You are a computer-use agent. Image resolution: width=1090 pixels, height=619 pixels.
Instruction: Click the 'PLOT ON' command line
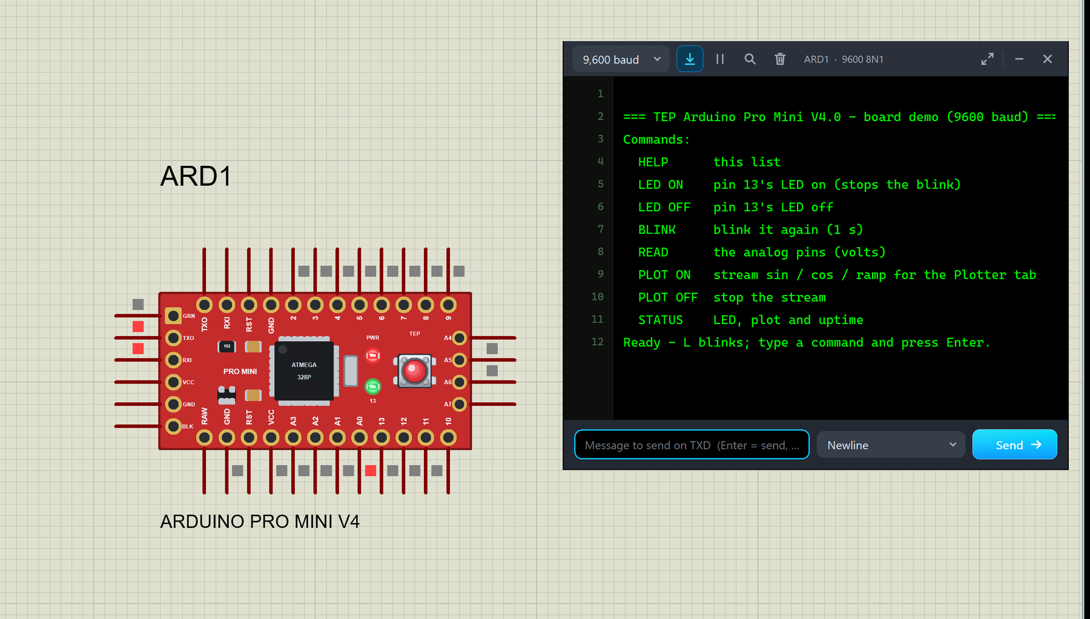coord(837,275)
